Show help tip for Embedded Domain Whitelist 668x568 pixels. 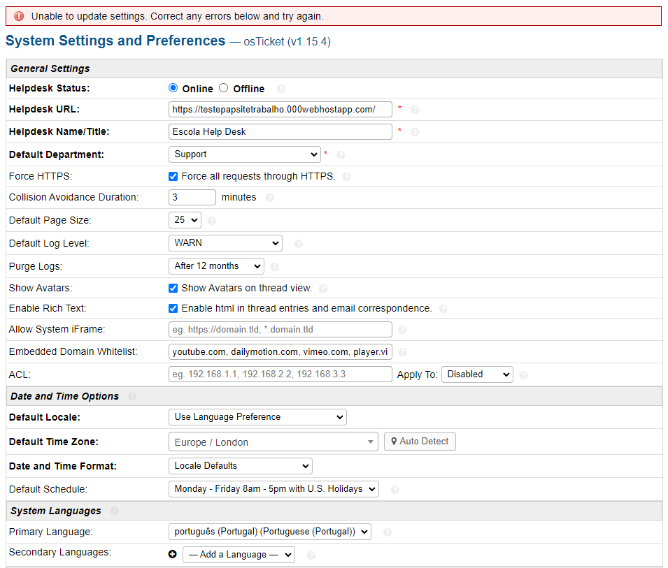coord(402,352)
